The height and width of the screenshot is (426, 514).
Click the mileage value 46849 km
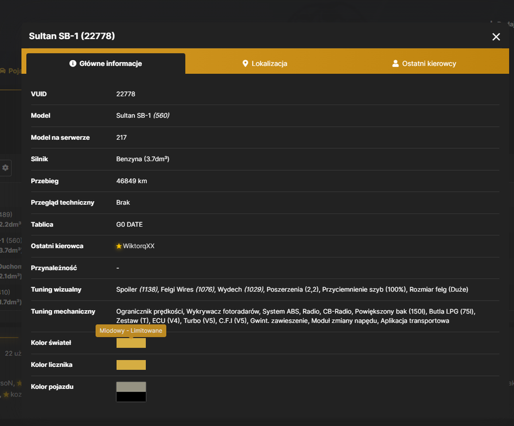(132, 181)
